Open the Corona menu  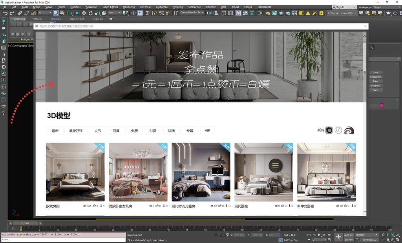coord(248,7)
